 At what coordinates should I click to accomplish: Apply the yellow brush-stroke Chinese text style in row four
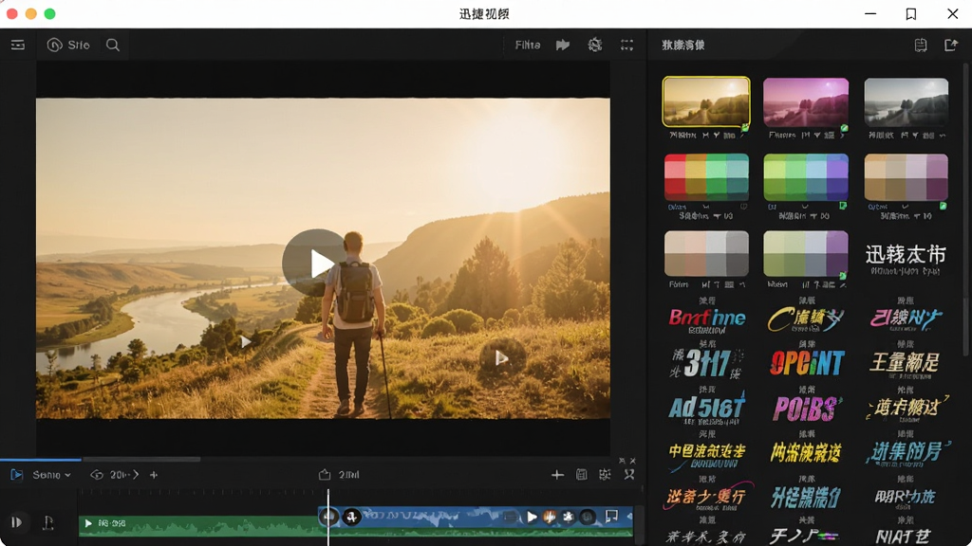806,452
